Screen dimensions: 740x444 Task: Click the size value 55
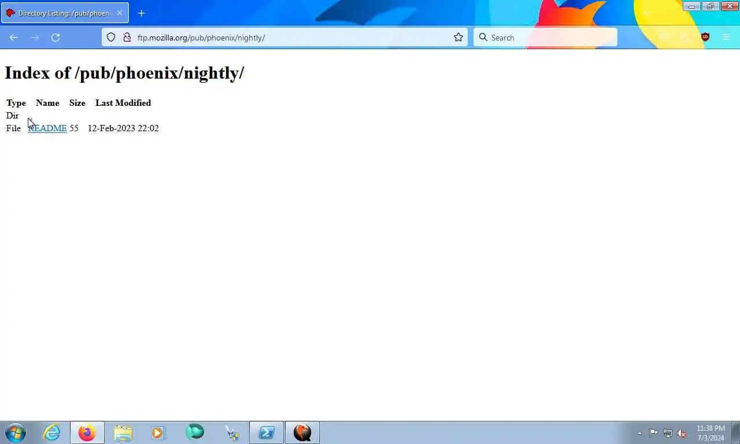tap(74, 128)
